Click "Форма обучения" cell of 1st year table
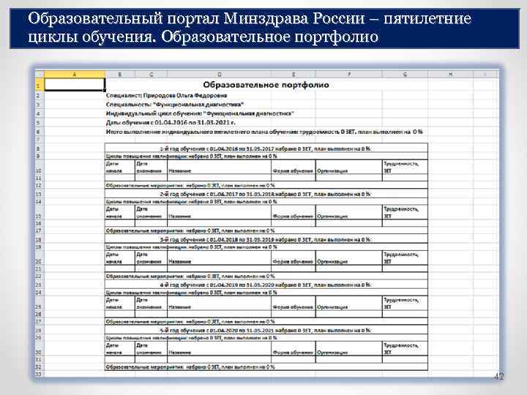The image size is (527, 395). [293, 168]
